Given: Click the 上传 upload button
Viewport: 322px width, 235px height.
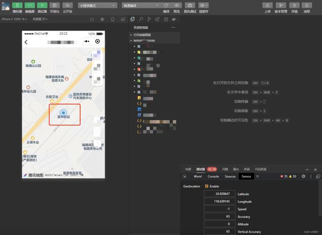Looking at the screenshot, I should click(x=267, y=6).
